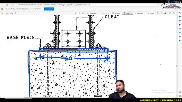This screenshot has height=102, width=182.
Task: Click the browser back arrow
Action: click(3, 5)
